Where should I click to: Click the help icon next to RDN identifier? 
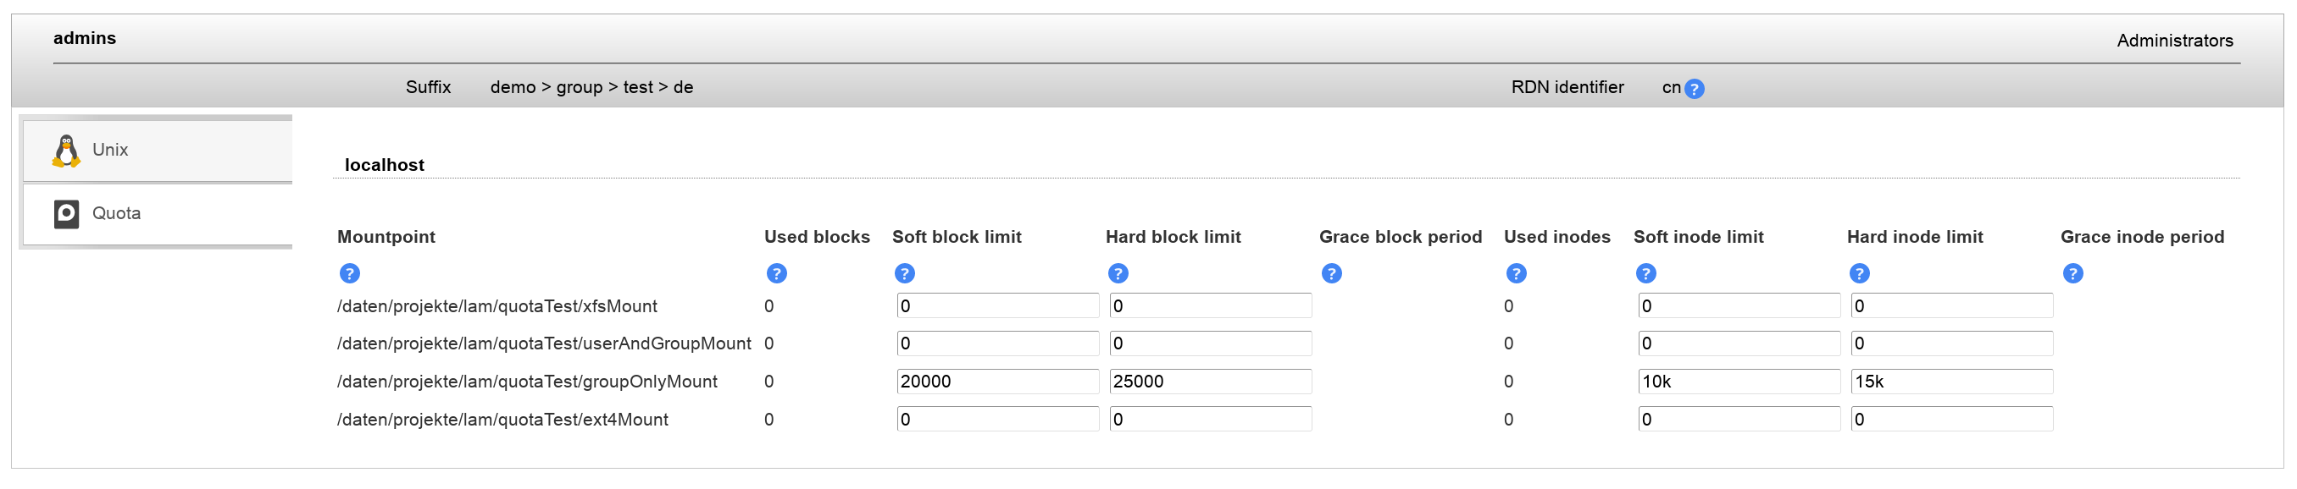click(x=1694, y=89)
